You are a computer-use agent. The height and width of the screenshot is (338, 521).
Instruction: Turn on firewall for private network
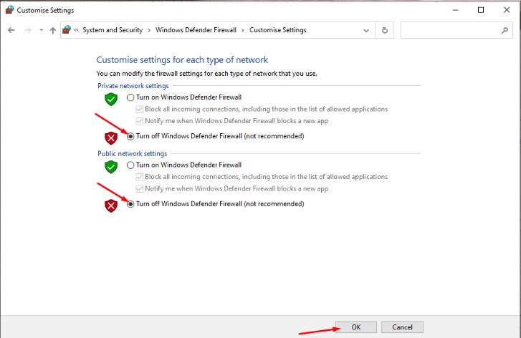[130, 97]
